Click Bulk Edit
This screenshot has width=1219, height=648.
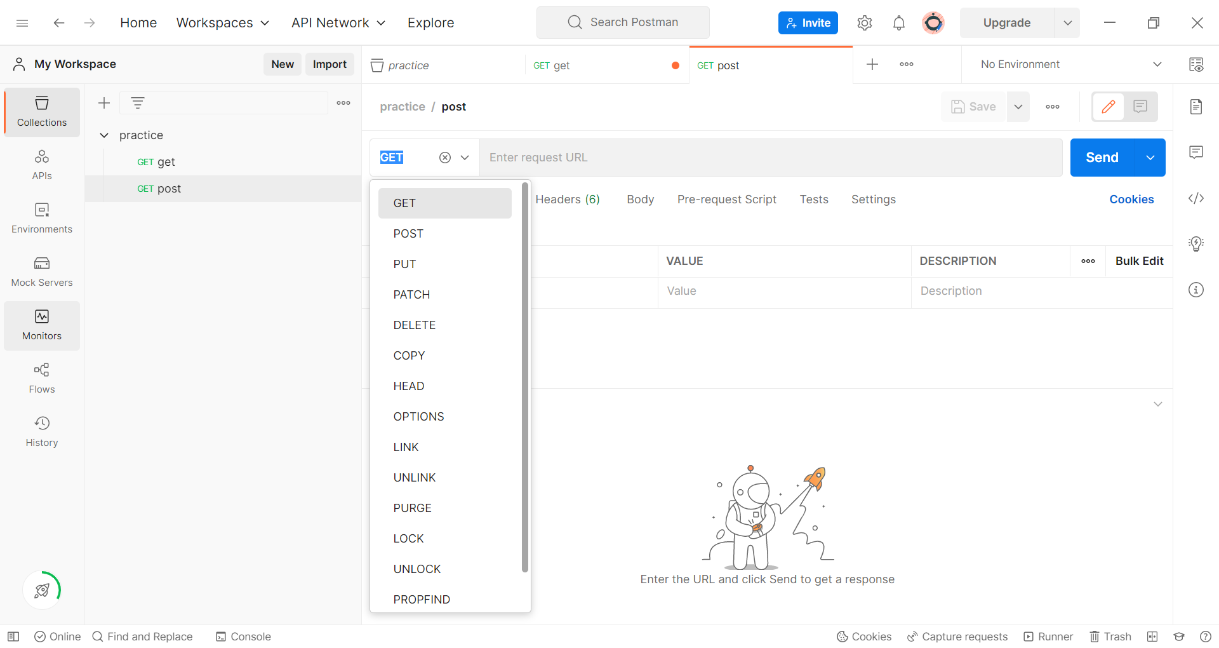click(x=1139, y=261)
